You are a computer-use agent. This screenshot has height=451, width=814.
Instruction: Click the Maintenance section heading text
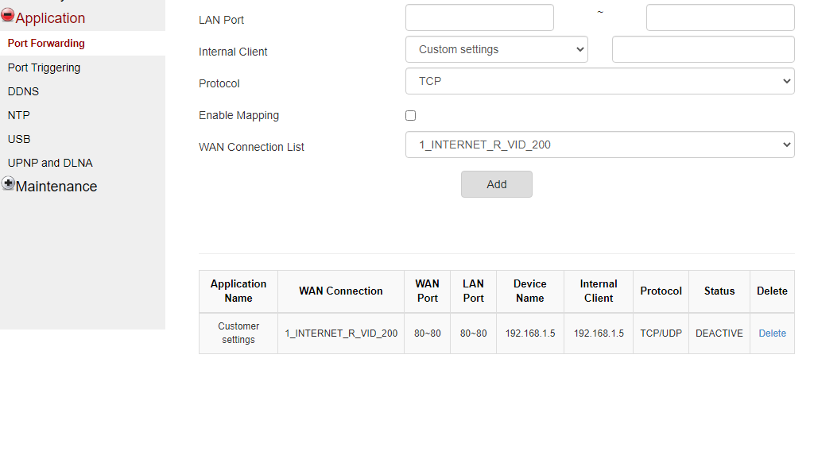[56, 187]
